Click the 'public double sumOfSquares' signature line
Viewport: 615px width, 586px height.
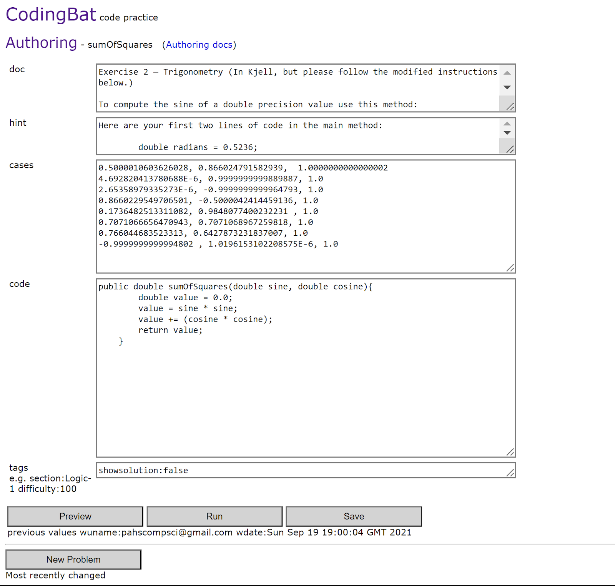235,286
